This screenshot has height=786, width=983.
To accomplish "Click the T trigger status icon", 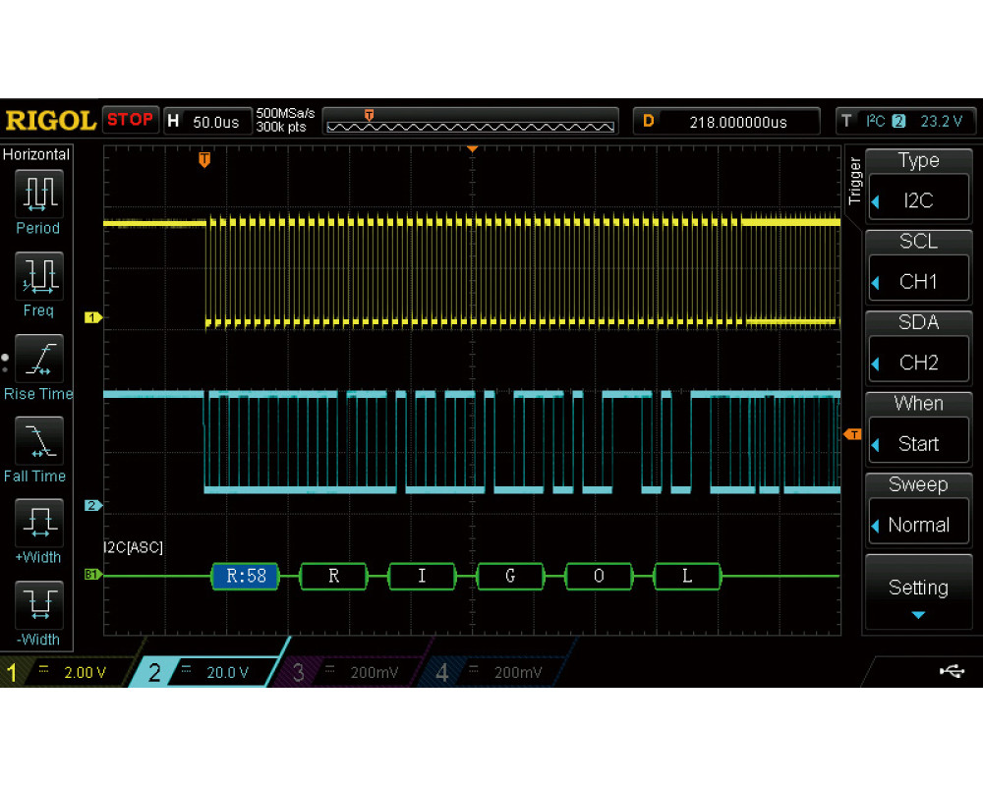I will (847, 121).
